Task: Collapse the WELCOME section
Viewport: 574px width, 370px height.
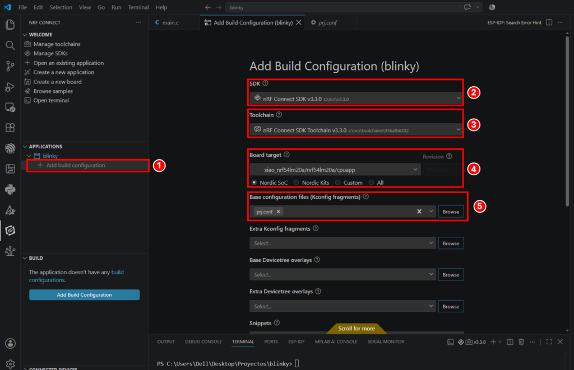Action: 25,35
